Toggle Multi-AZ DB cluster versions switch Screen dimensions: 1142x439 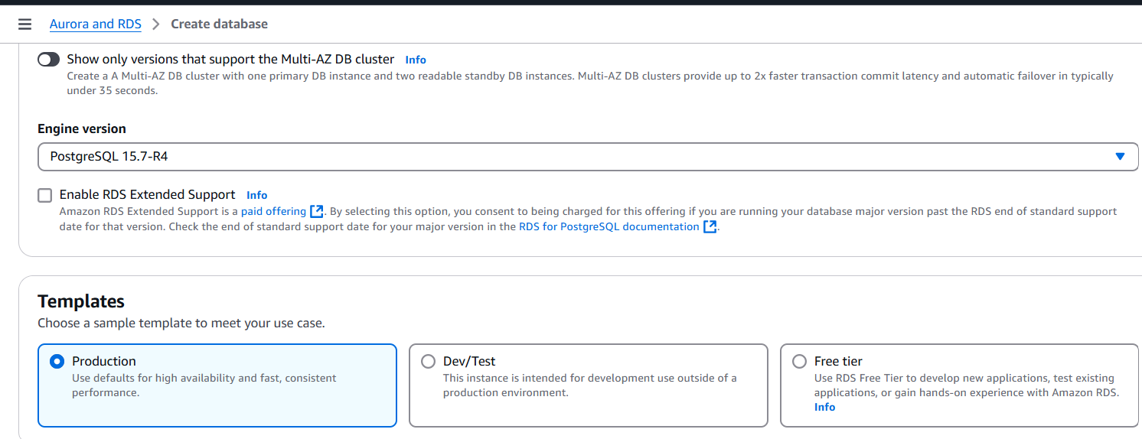[x=48, y=60]
